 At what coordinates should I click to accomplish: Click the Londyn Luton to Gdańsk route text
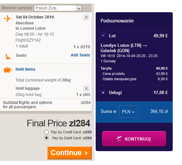click(x=124, y=48)
